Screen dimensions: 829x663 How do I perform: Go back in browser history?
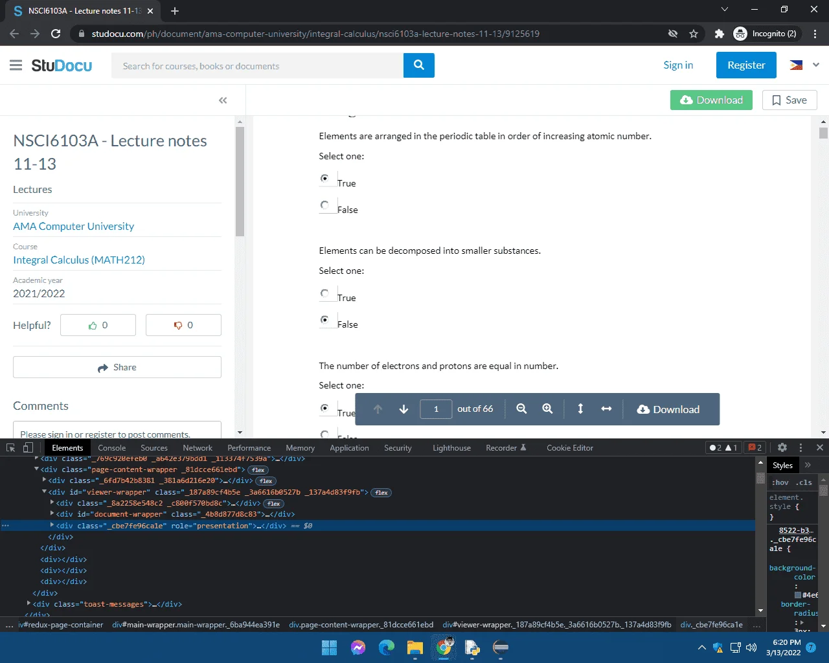click(x=14, y=34)
